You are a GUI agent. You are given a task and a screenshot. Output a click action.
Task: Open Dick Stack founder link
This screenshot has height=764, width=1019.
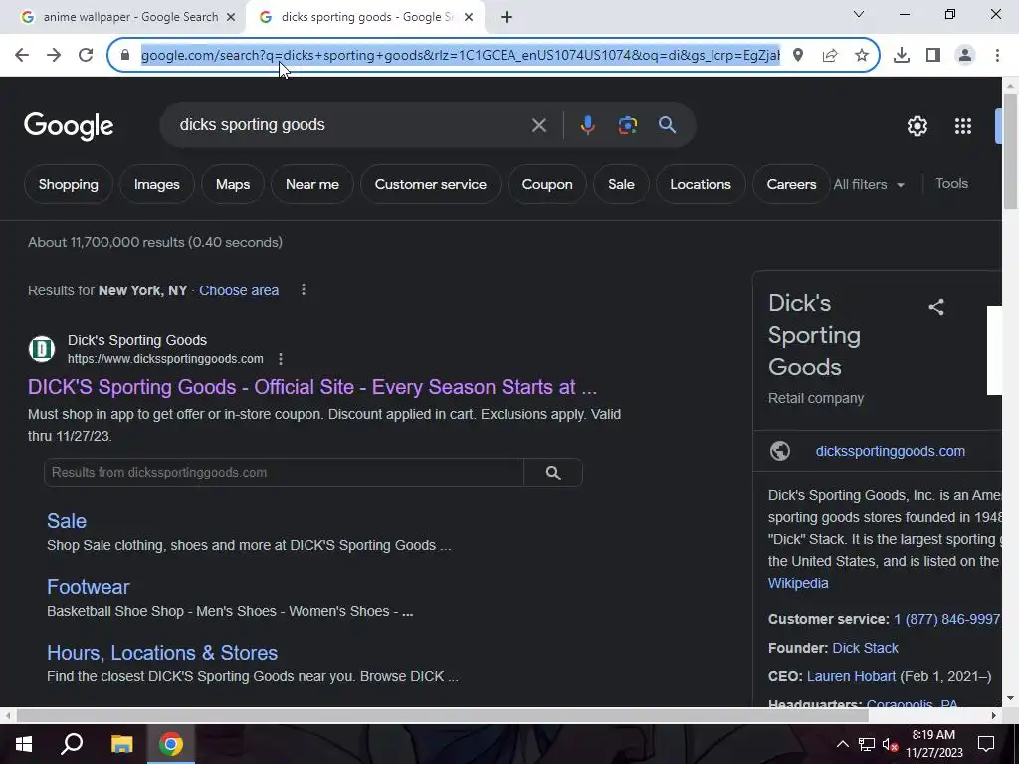click(865, 648)
